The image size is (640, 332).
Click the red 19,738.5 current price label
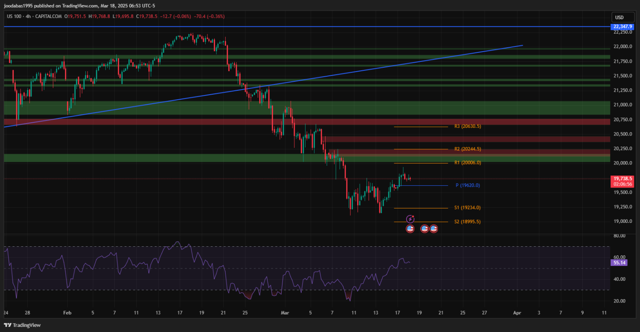[622, 178]
